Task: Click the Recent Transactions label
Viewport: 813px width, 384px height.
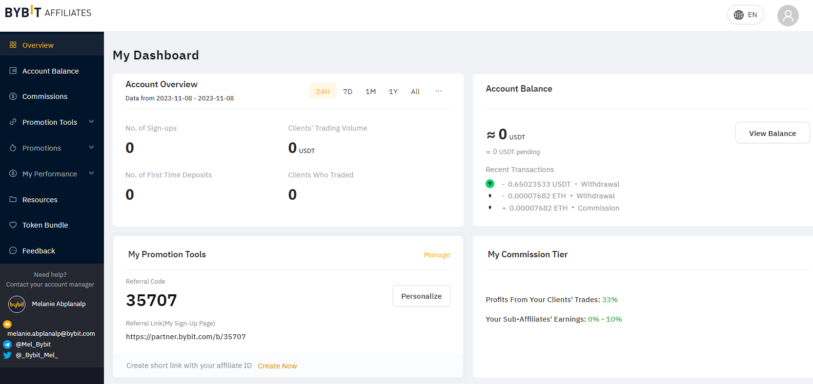Action: (520, 170)
